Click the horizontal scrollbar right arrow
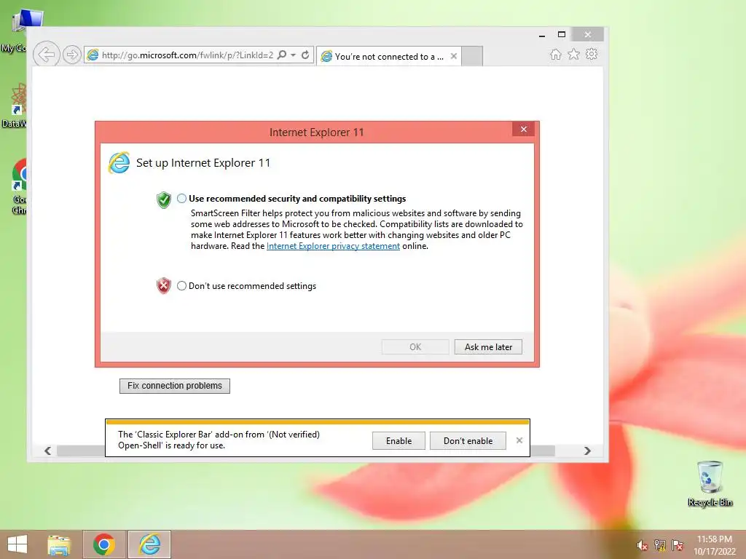The image size is (746, 559). coord(588,451)
